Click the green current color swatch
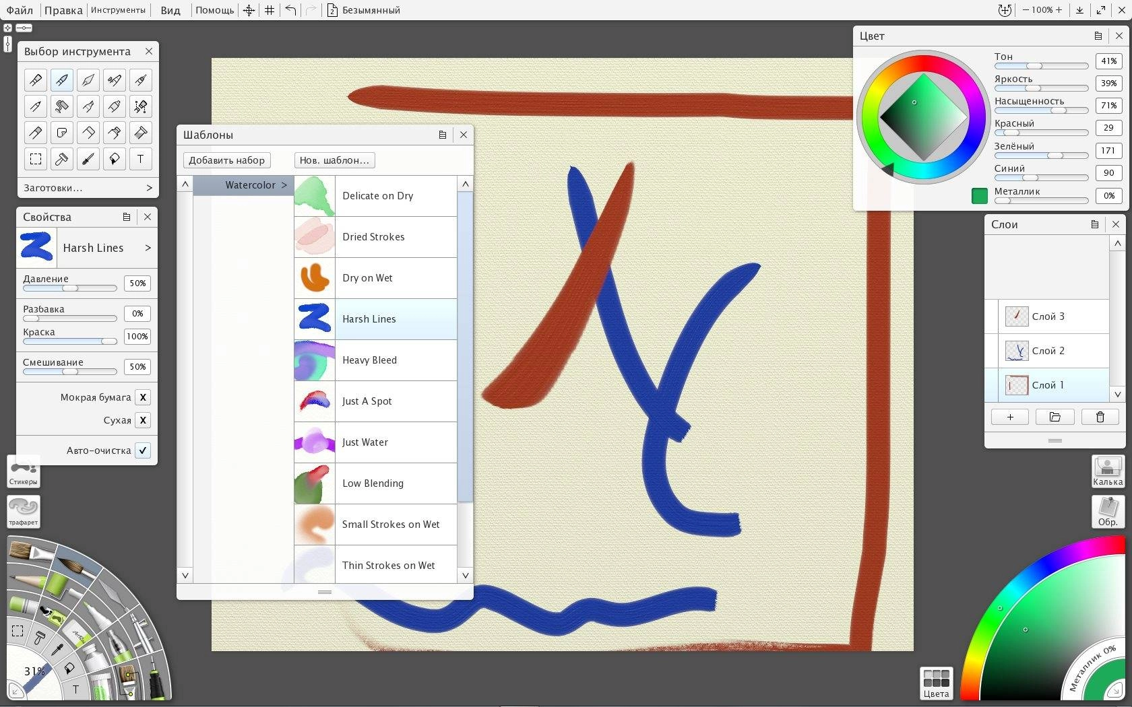The width and height of the screenshot is (1132, 707). click(979, 196)
